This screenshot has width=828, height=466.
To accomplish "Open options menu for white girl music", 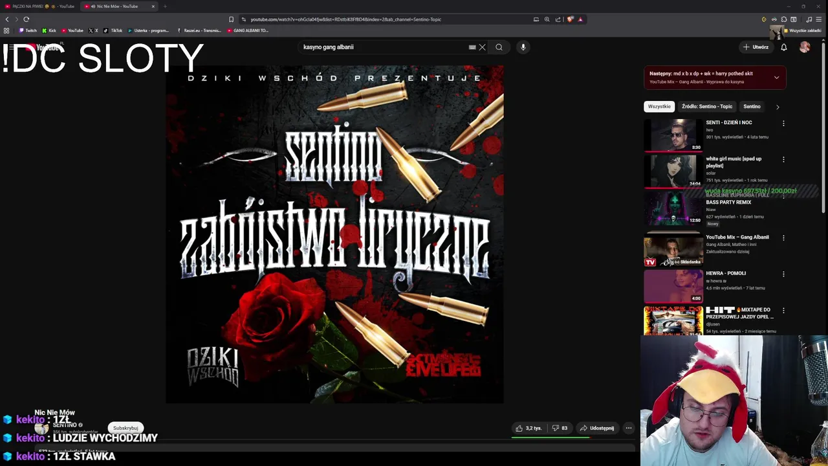I will [783, 159].
